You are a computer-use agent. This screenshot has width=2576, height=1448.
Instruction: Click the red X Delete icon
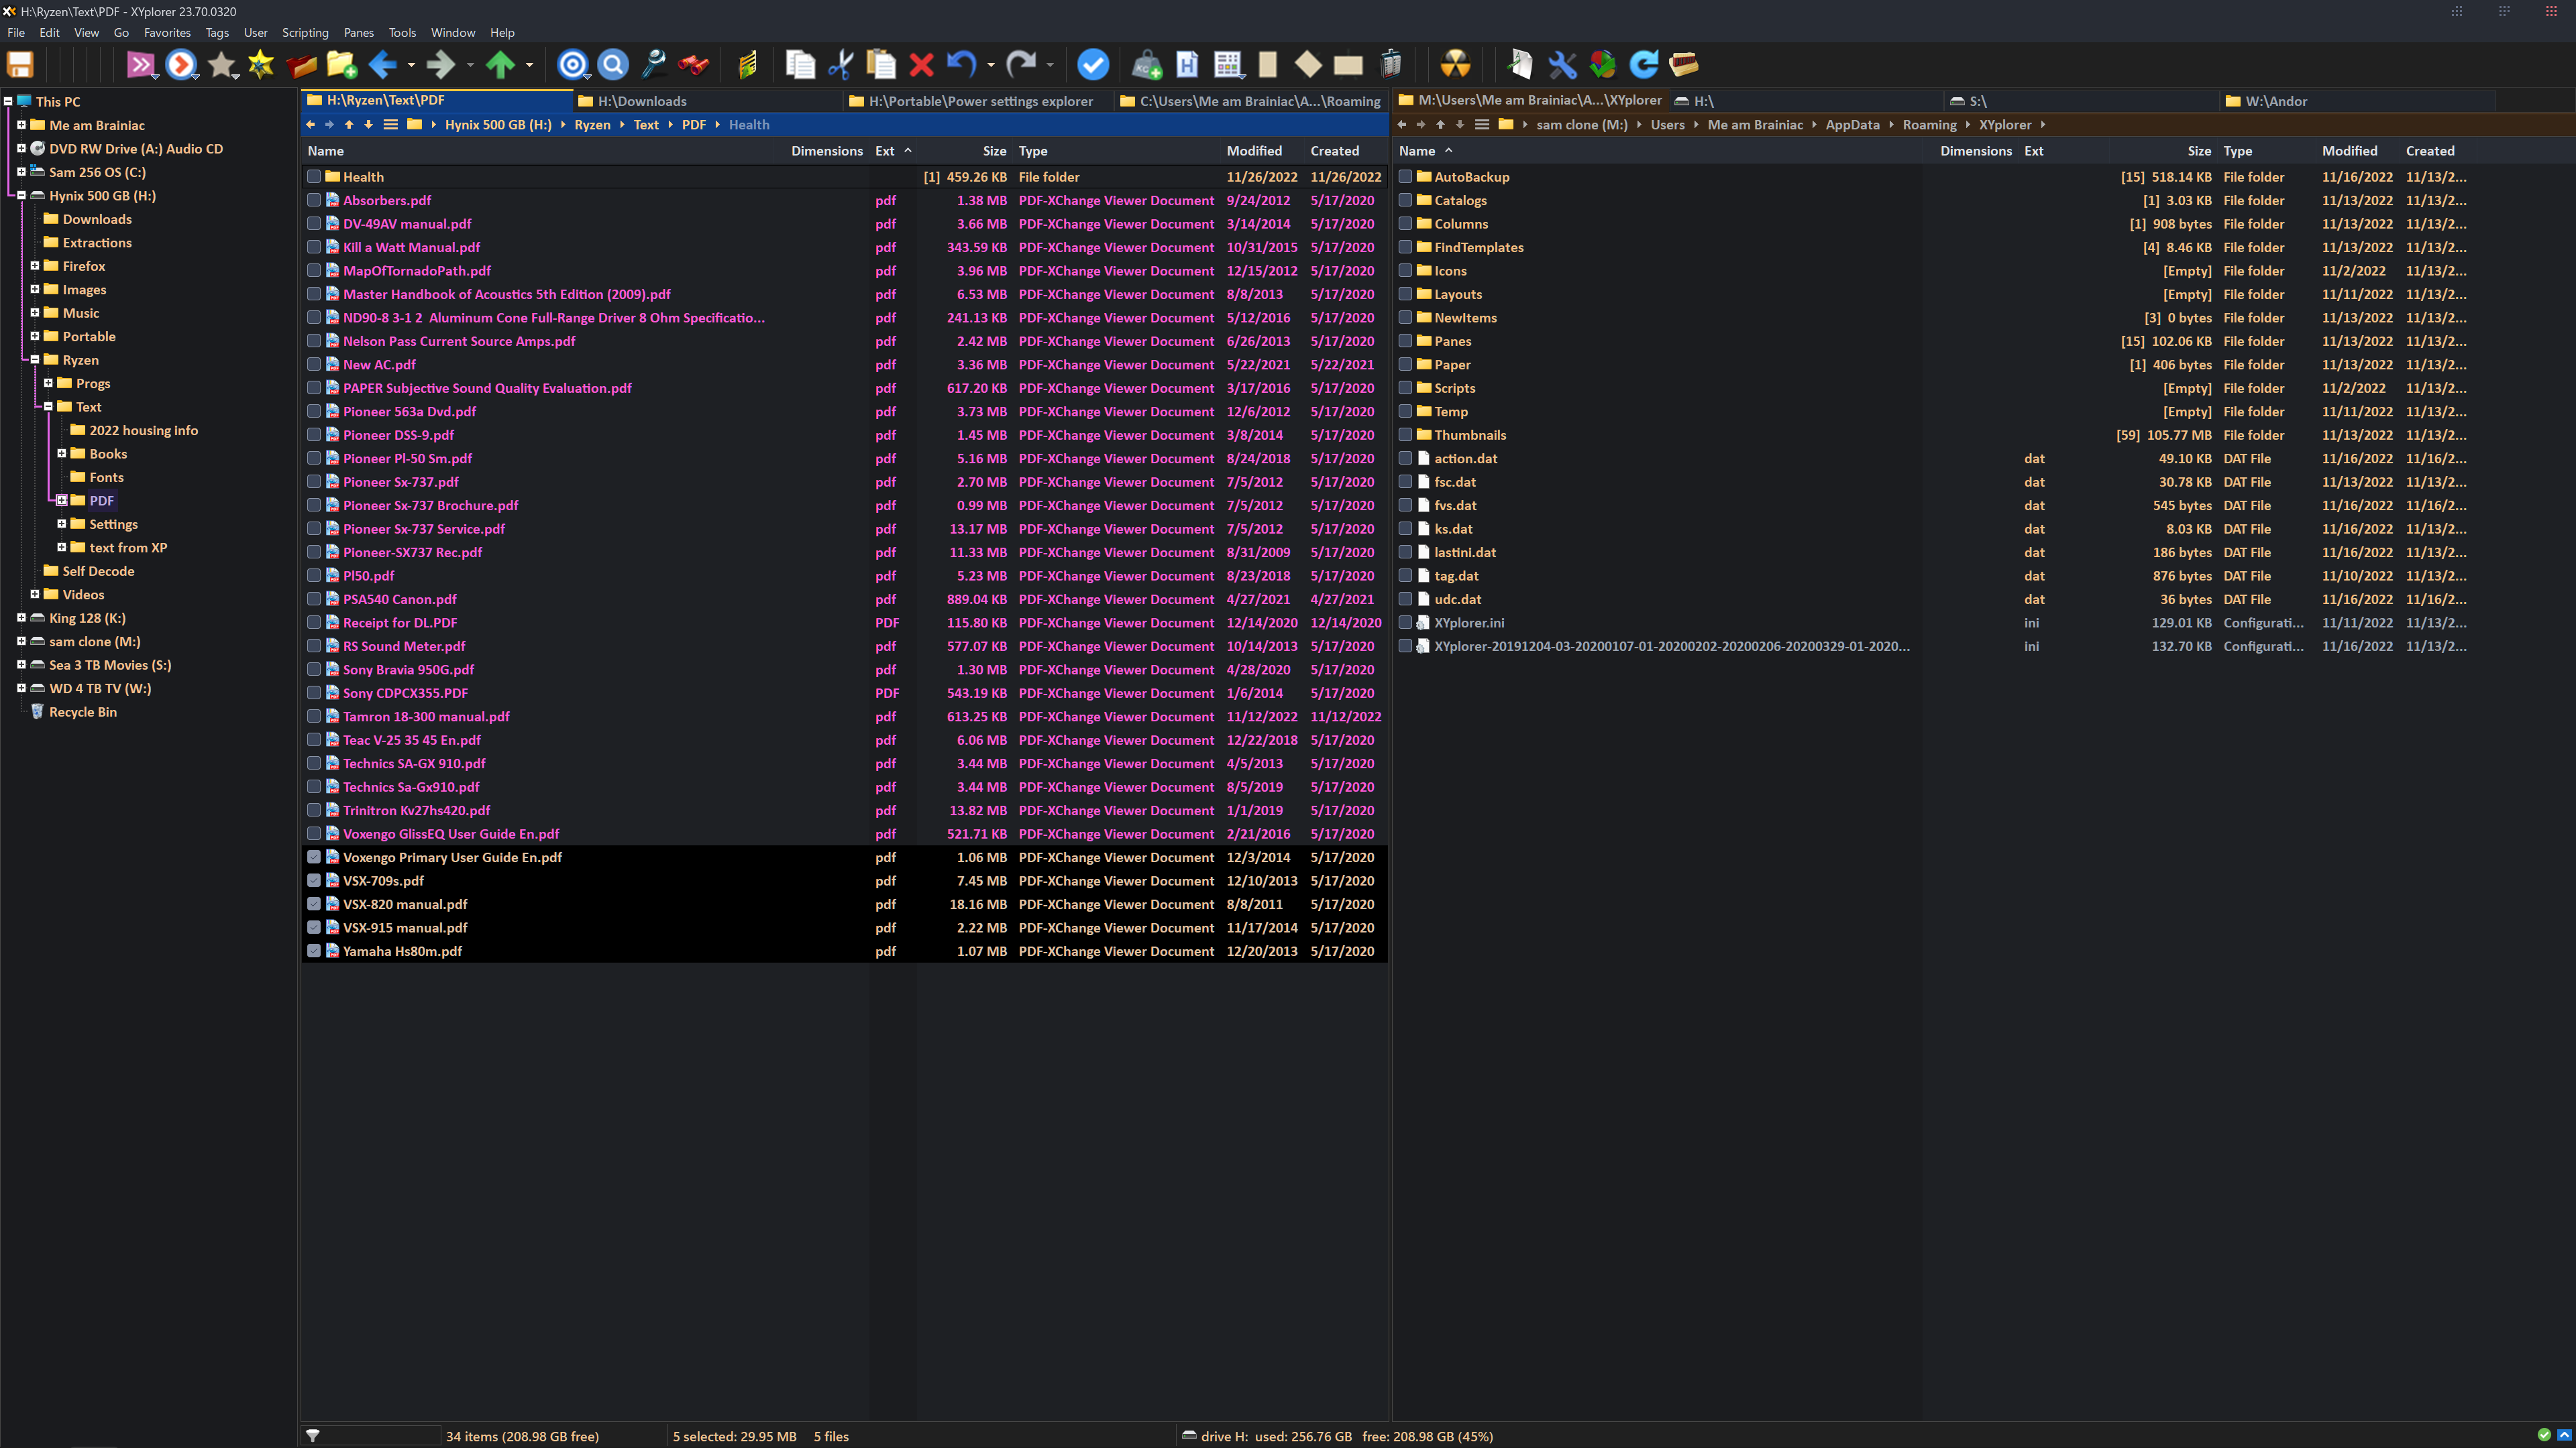[x=921, y=65]
